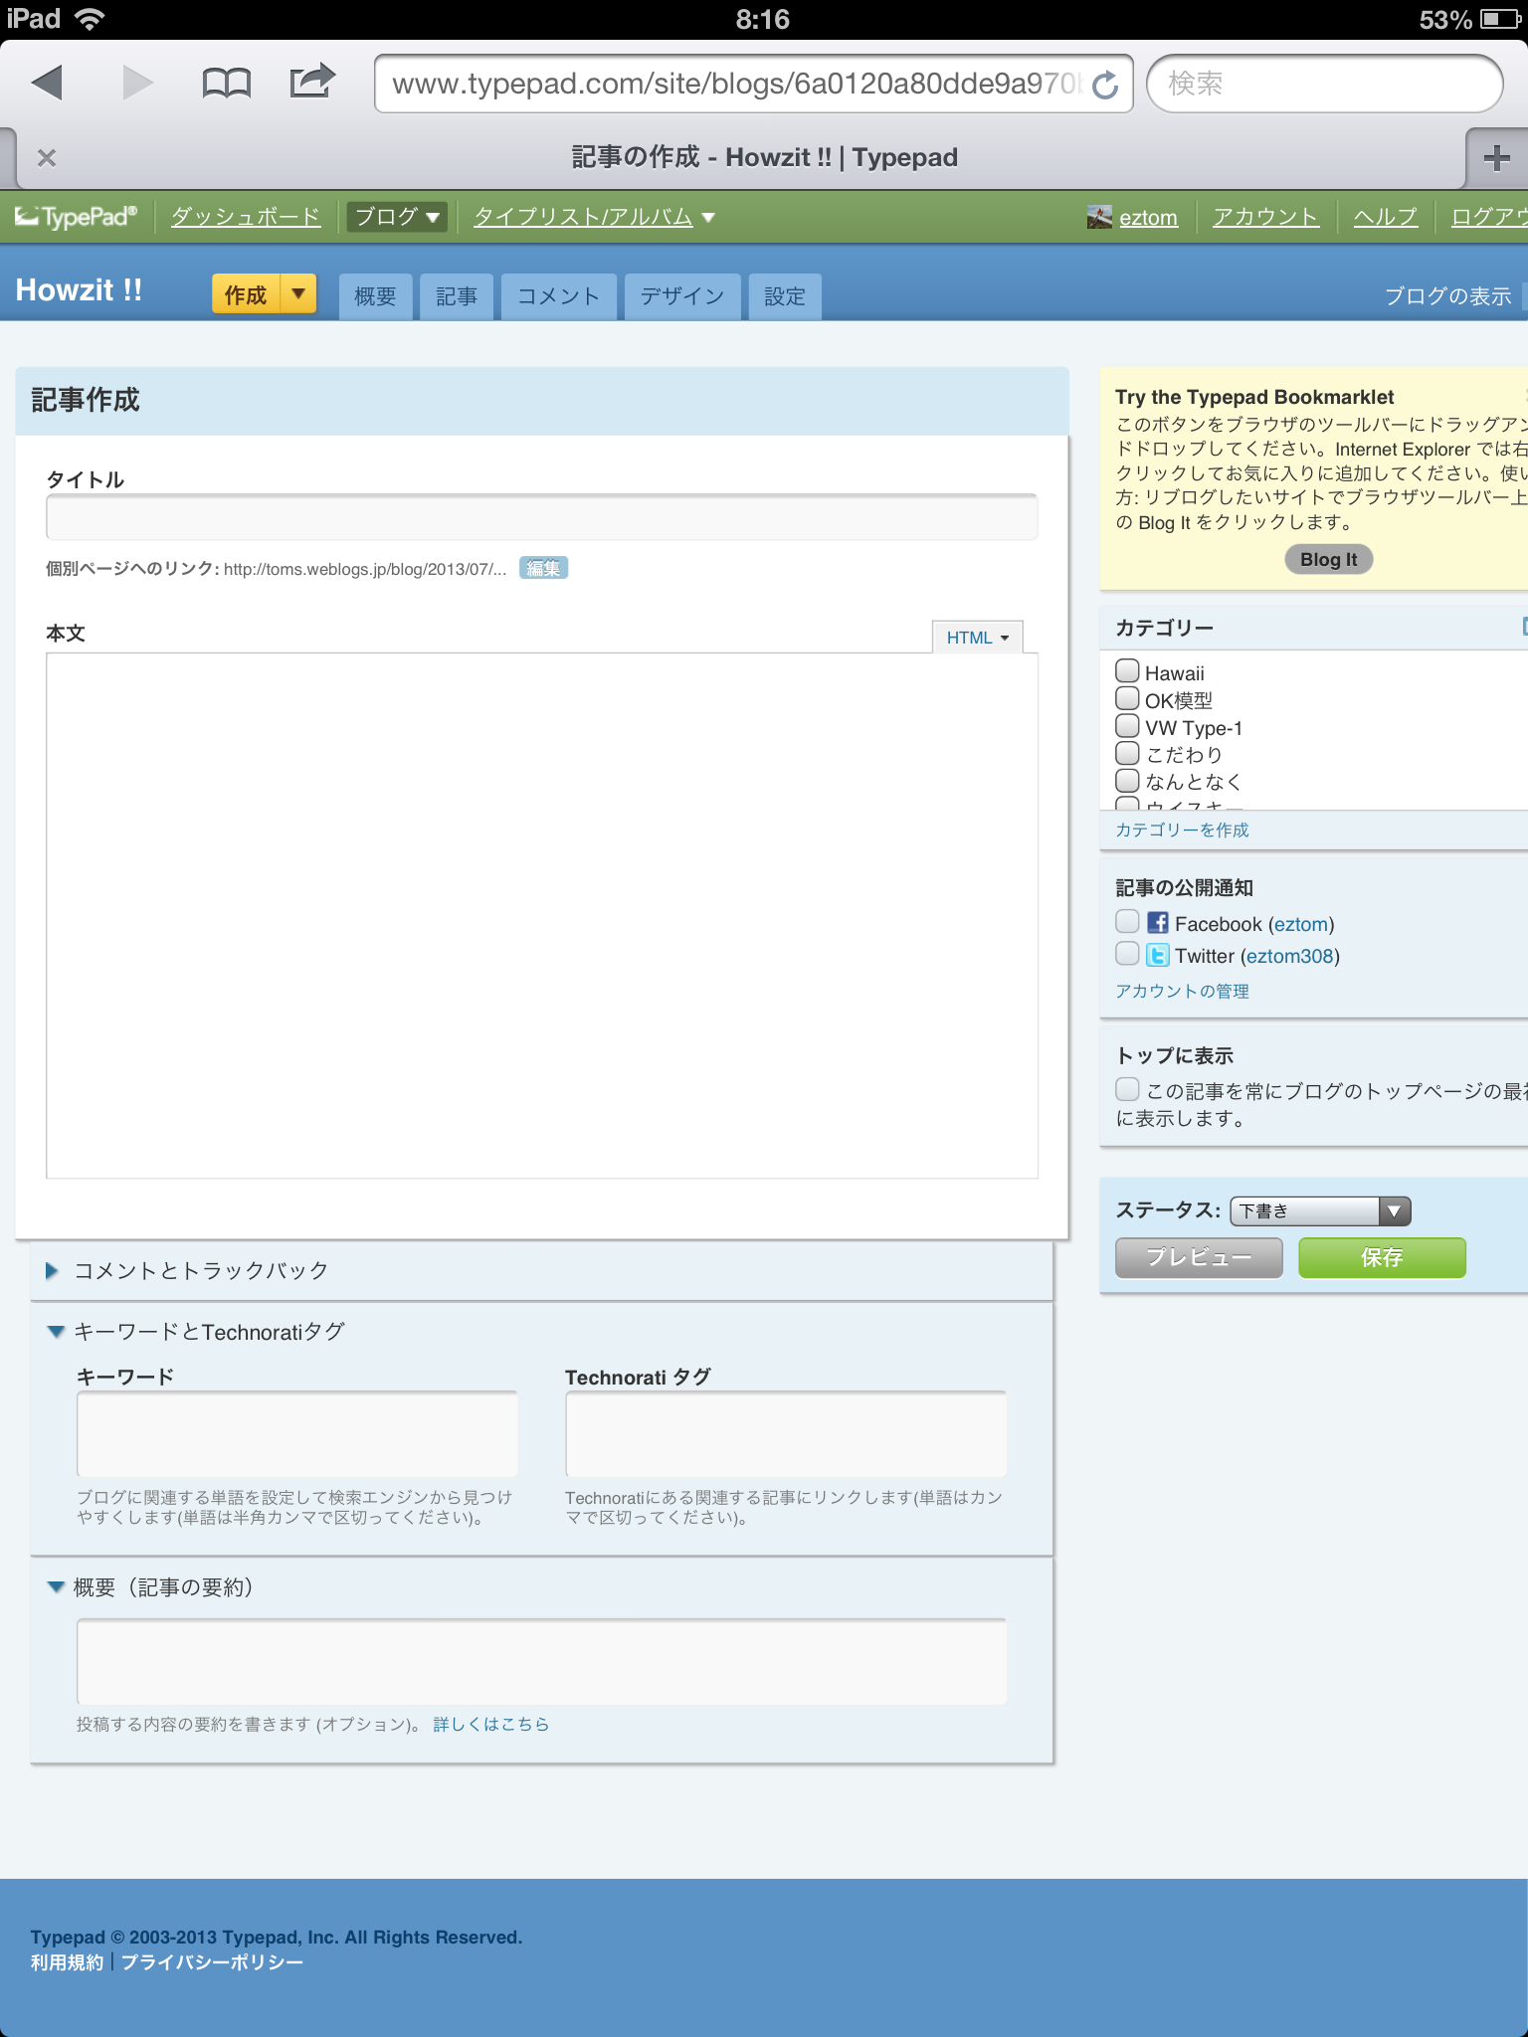This screenshot has width=1528, height=2037.
Task: Click the Facebook icon in publish notifications
Action: coord(1158,923)
